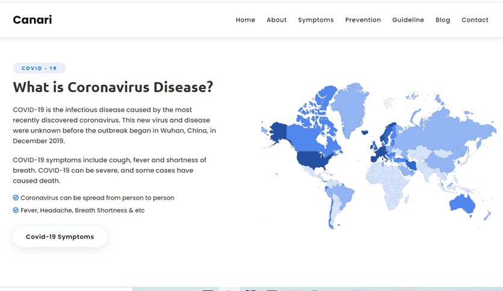Viewport: 503px width, 291px height.
Task: Open the Contact nav link
Action: [475, 20]
